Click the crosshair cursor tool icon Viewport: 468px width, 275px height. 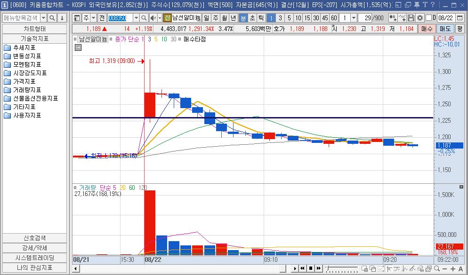[x=389, y=269]
